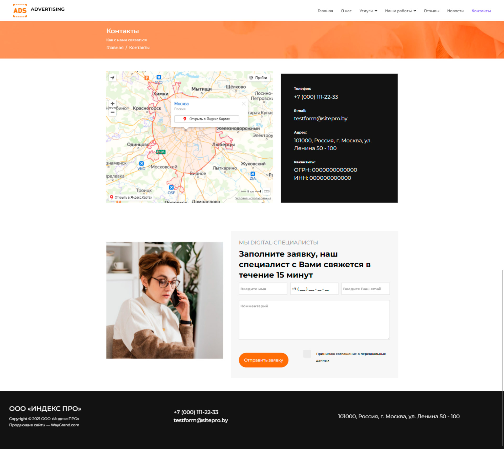
Task: Close the Москва map balloon
Action: point(244,104)
